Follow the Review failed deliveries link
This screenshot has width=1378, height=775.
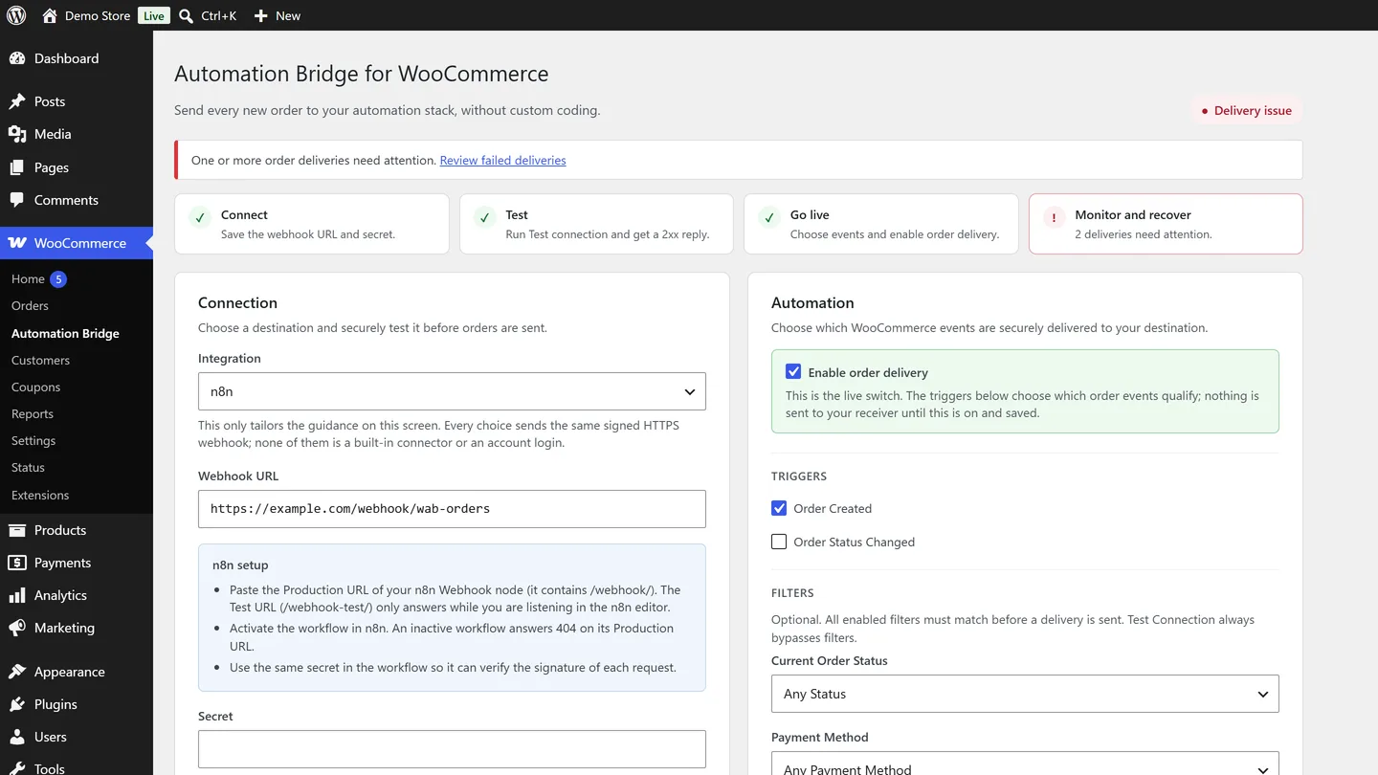(502, 160)
